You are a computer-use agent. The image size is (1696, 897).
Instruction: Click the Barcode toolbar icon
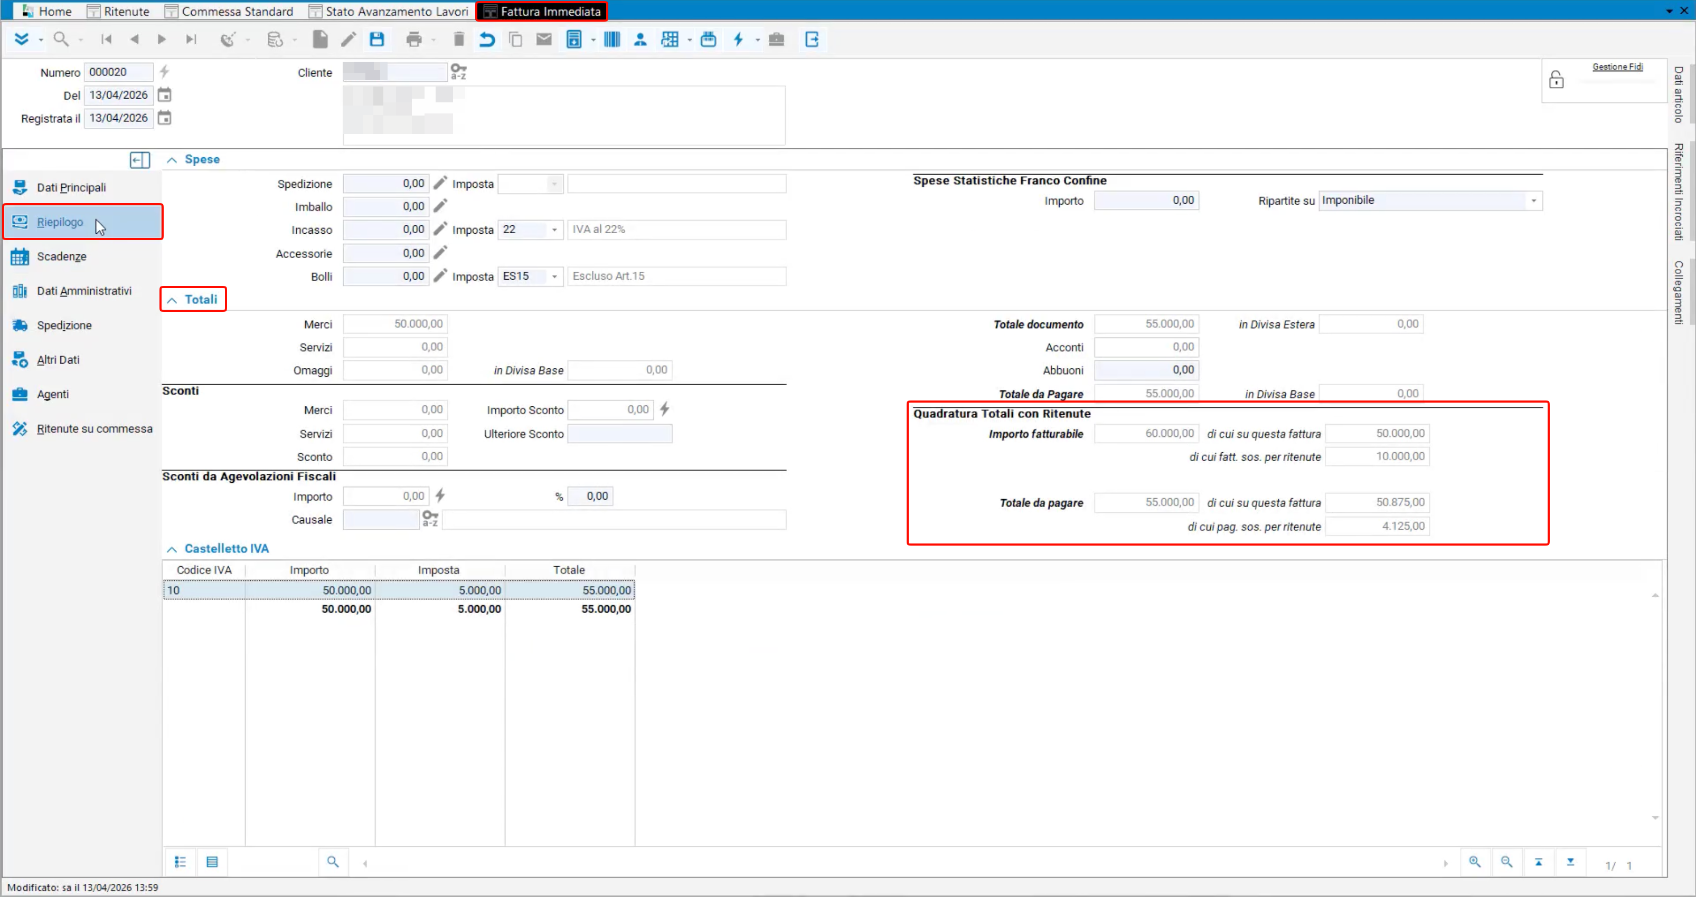click(611, 40)
